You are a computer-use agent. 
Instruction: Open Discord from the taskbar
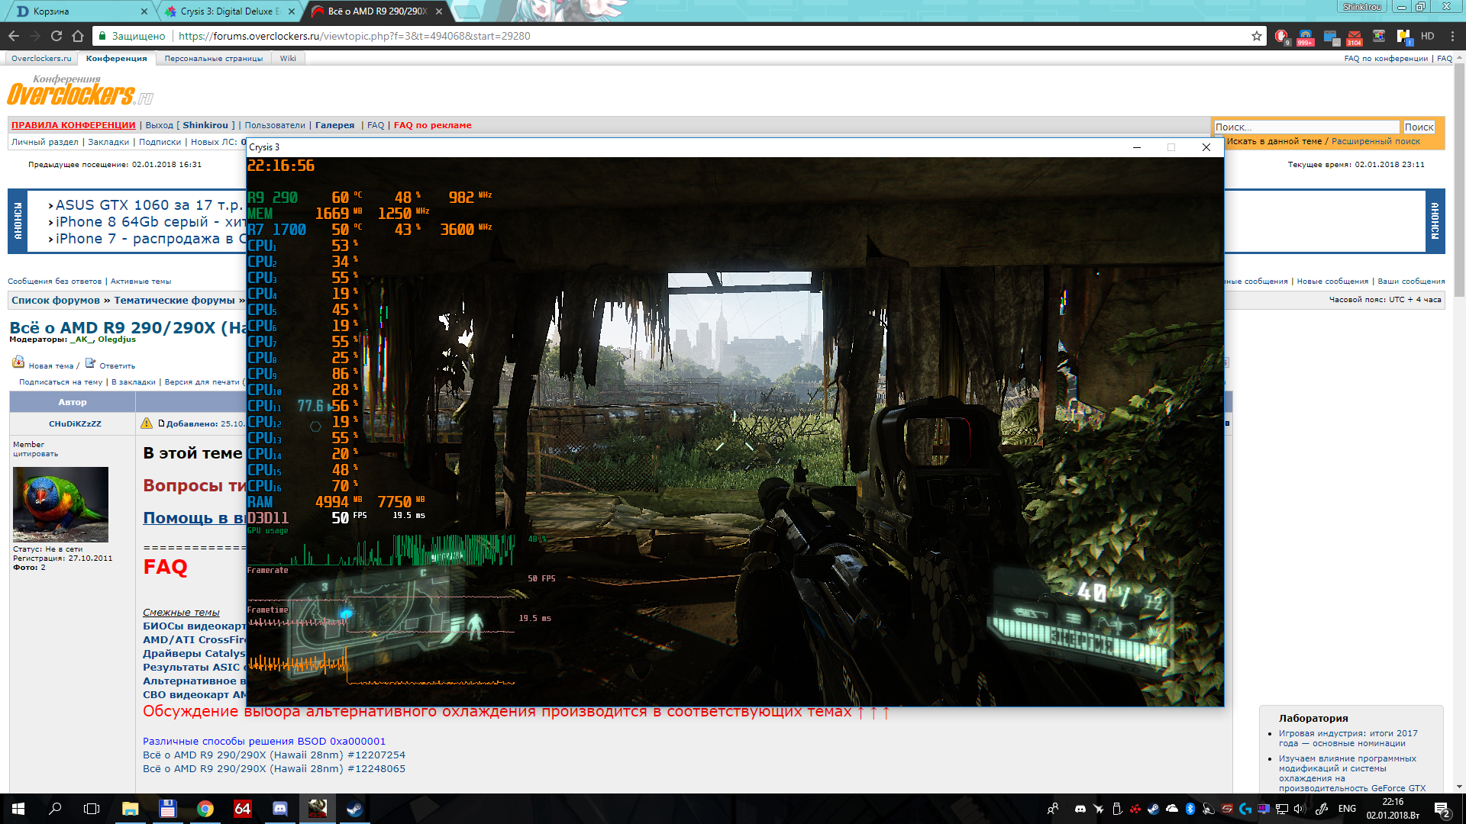(x=280, y=808)
